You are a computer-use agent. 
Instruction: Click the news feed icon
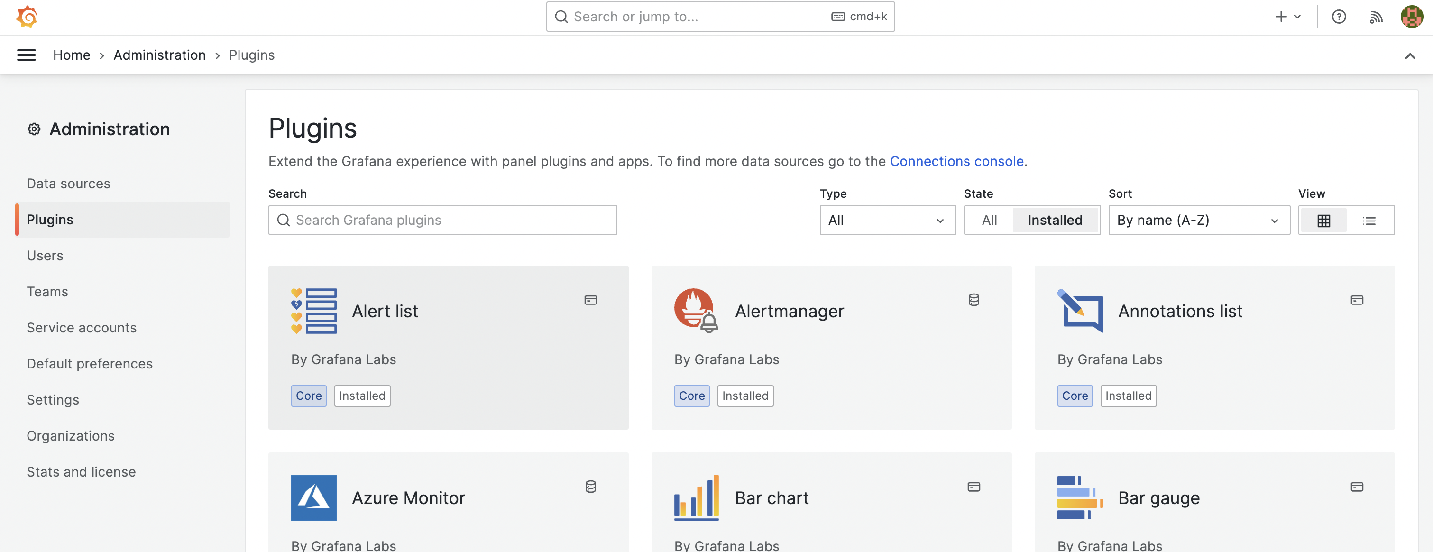point(1376,17)
